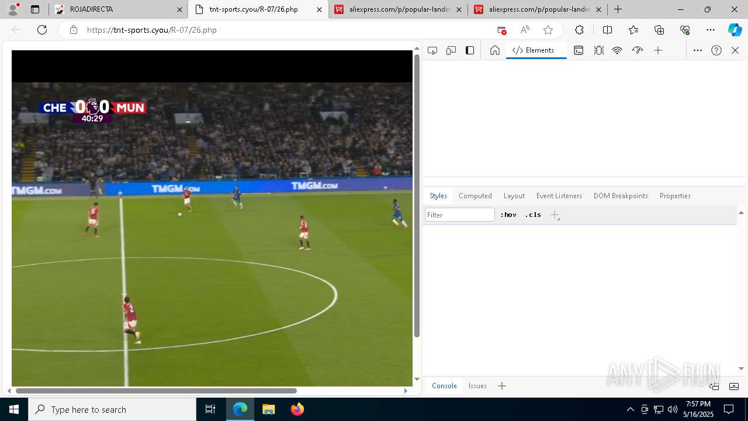This screenshot has height=421, width=748.
Task: Click the match video stream
Action: point(212,218)
